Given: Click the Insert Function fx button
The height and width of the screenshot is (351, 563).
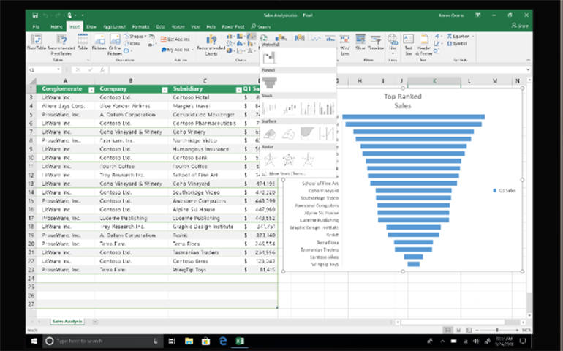Looking at the screenshot, I should tap(102, 69).
